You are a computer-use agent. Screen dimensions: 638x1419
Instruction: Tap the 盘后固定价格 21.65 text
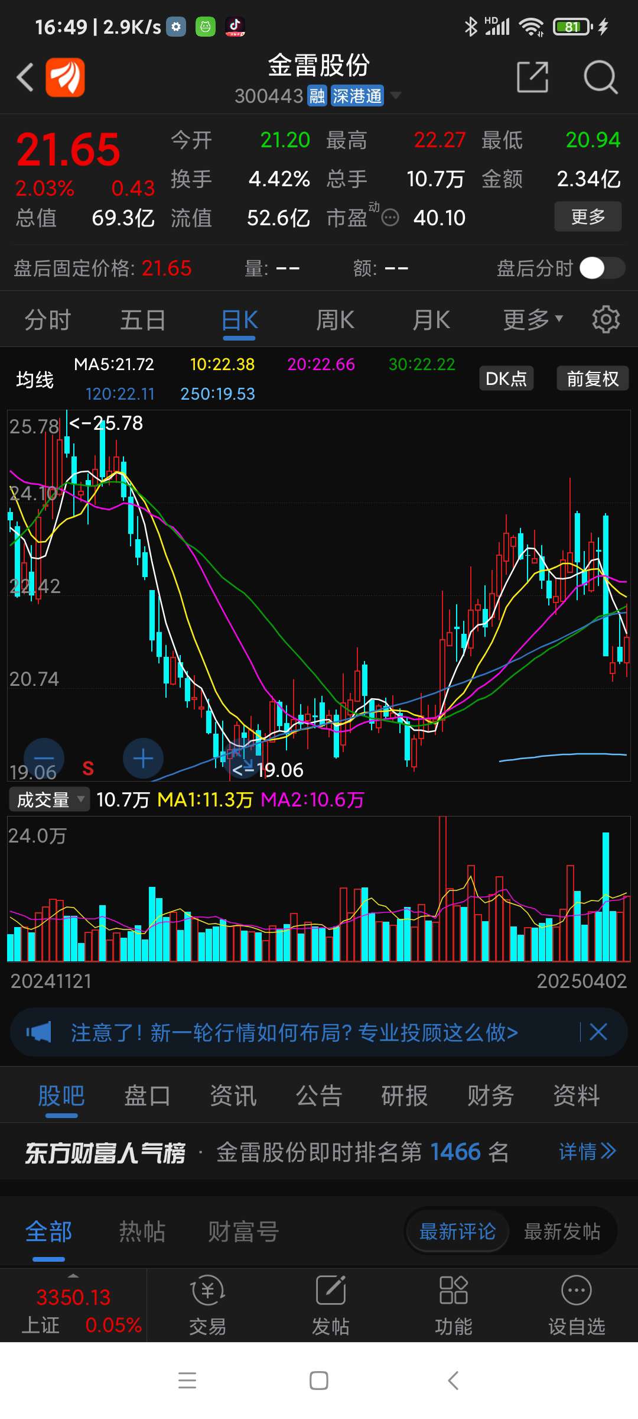[103, 268]
